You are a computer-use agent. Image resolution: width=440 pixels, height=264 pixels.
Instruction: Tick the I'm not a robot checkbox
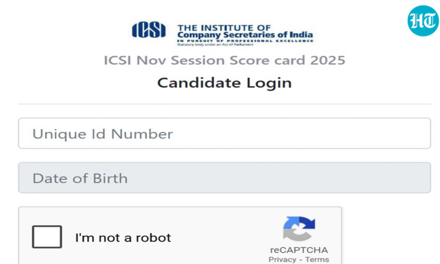47,237
